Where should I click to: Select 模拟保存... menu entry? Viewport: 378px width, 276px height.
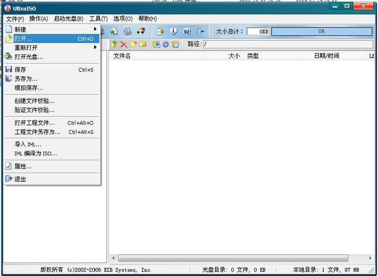pos(51,88)
